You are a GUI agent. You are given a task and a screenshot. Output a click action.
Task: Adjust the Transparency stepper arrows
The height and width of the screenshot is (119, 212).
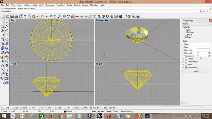click(x=210, y=56)
